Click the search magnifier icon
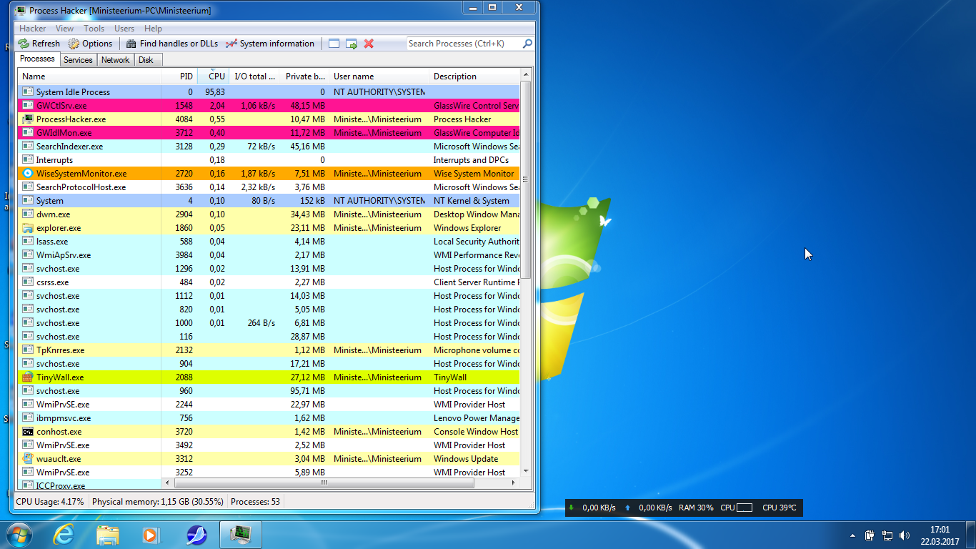This screenshot has width=976, height=549. click(x=527, y=44)
